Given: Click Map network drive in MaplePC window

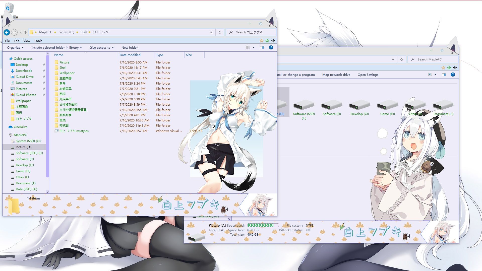Looking at the screenshot, I should tap(336, 75).
